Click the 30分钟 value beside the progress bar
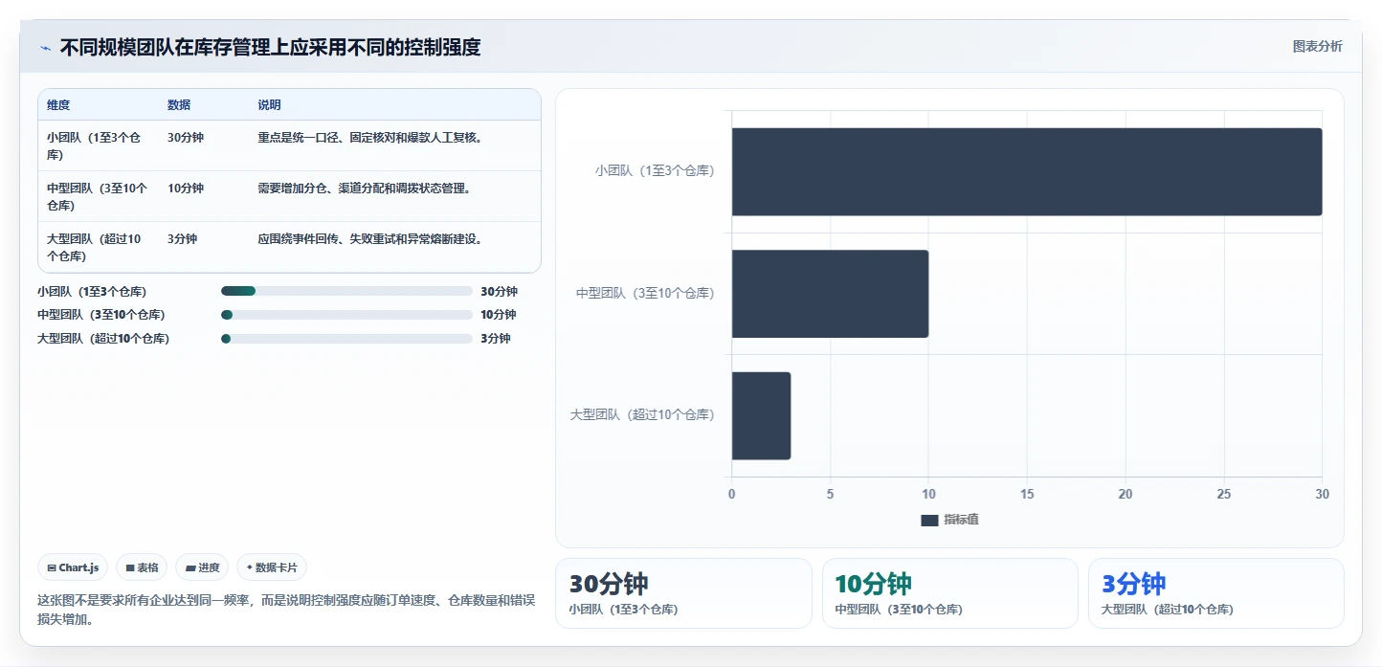The image size is (1382, 667). 499,292
